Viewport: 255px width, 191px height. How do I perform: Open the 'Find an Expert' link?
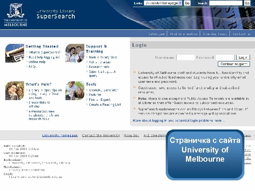pos(100,99)
